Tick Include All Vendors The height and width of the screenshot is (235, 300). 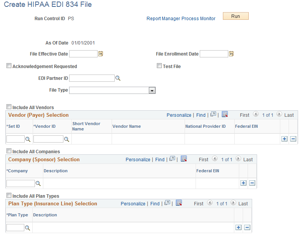[x=9, y=107]
